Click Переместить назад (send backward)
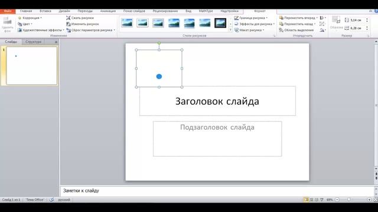This screenshot has height=212, width=378. pos(297,24)
